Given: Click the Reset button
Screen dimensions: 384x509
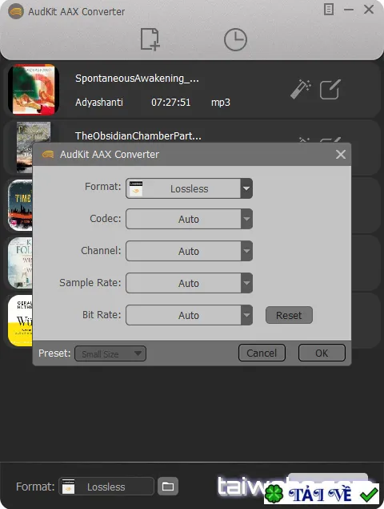Looking at the screenshot, I should (289, 315).
